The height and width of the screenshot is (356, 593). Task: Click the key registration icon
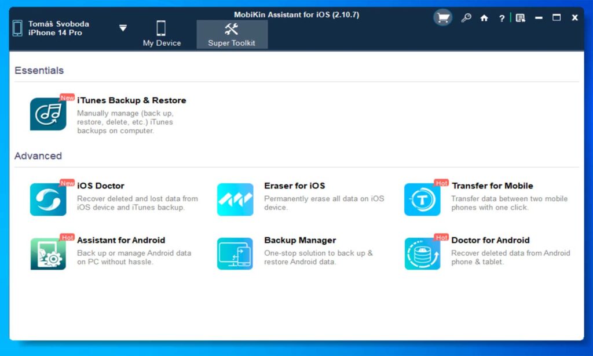pyautogui.click(x=466, y=18)
